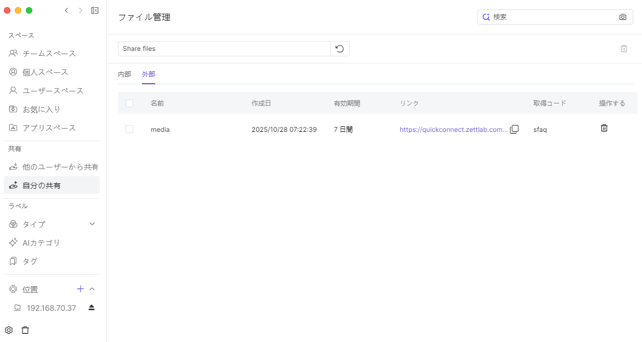Open the recycle bin at sidebar bottom
The height and width of the screenshot is (342, 642).
click(25, 330)
